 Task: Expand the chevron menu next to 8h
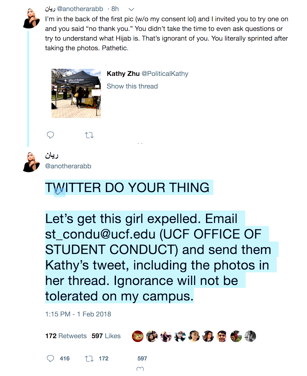point(131,9)
